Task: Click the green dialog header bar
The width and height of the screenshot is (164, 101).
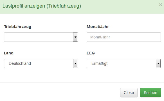Action: tap(82, 7)
